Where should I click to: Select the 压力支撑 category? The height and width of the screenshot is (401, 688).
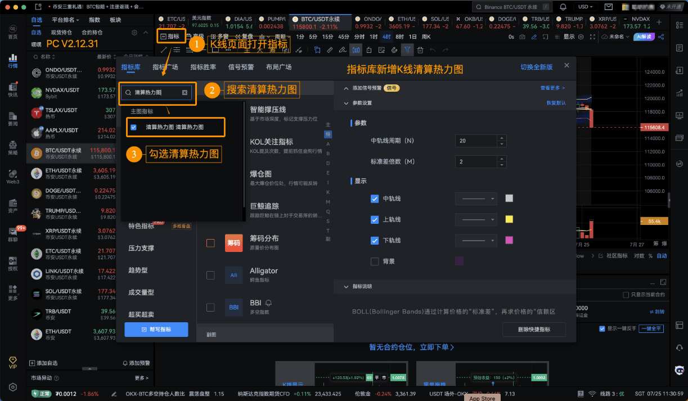tap(141, 248)
